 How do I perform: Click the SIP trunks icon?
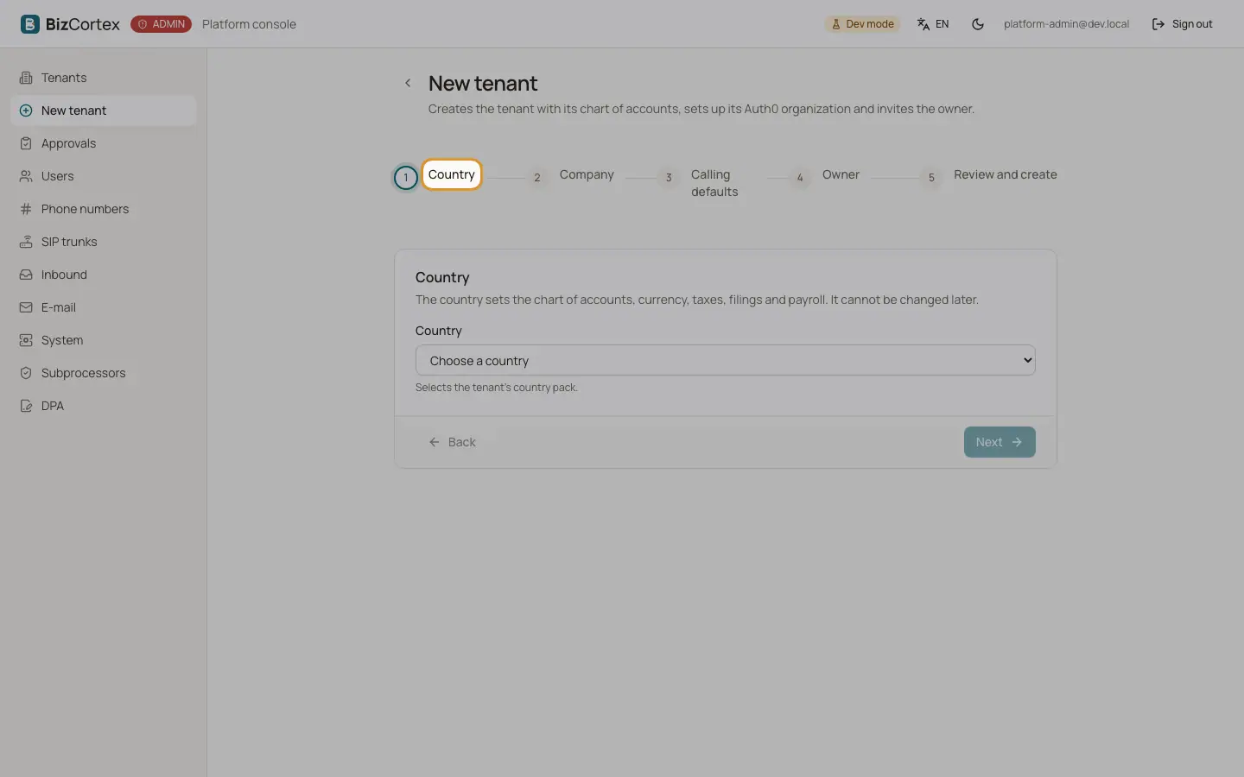point(26,242)
